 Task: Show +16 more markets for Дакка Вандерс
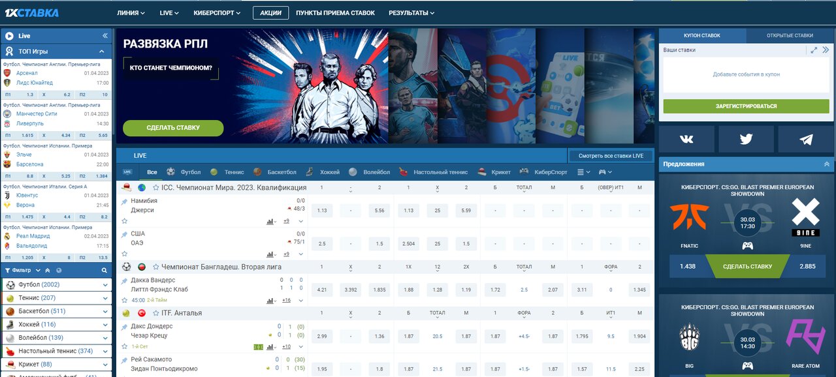286,301
